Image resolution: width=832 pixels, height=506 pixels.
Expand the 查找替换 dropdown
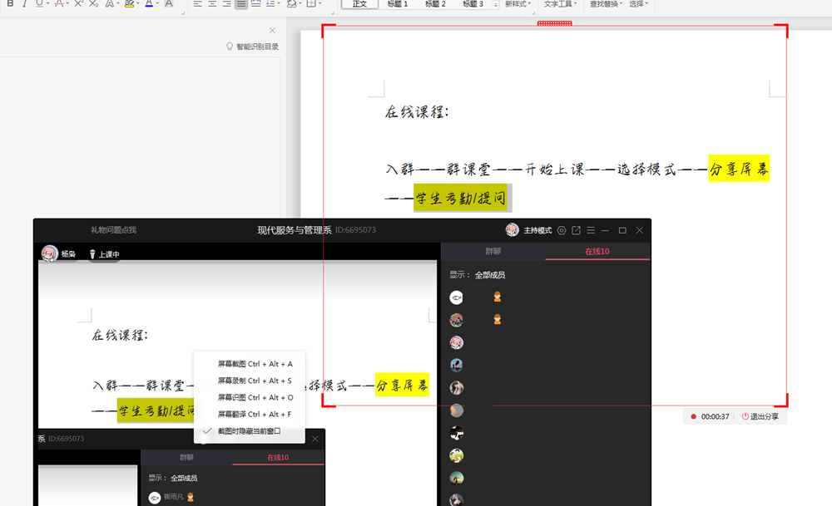[x=607, y=4]
